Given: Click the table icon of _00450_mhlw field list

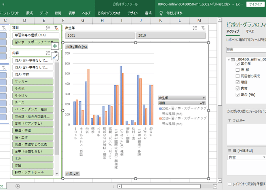Looking at the screenshot, I should (x=233, y=59).
